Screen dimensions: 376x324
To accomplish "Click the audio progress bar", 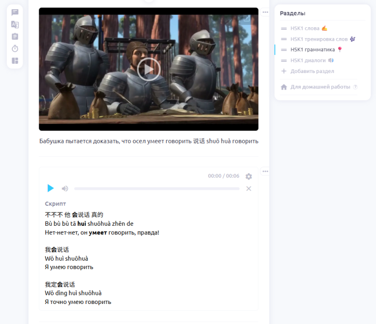I will (x=157, y=189).
